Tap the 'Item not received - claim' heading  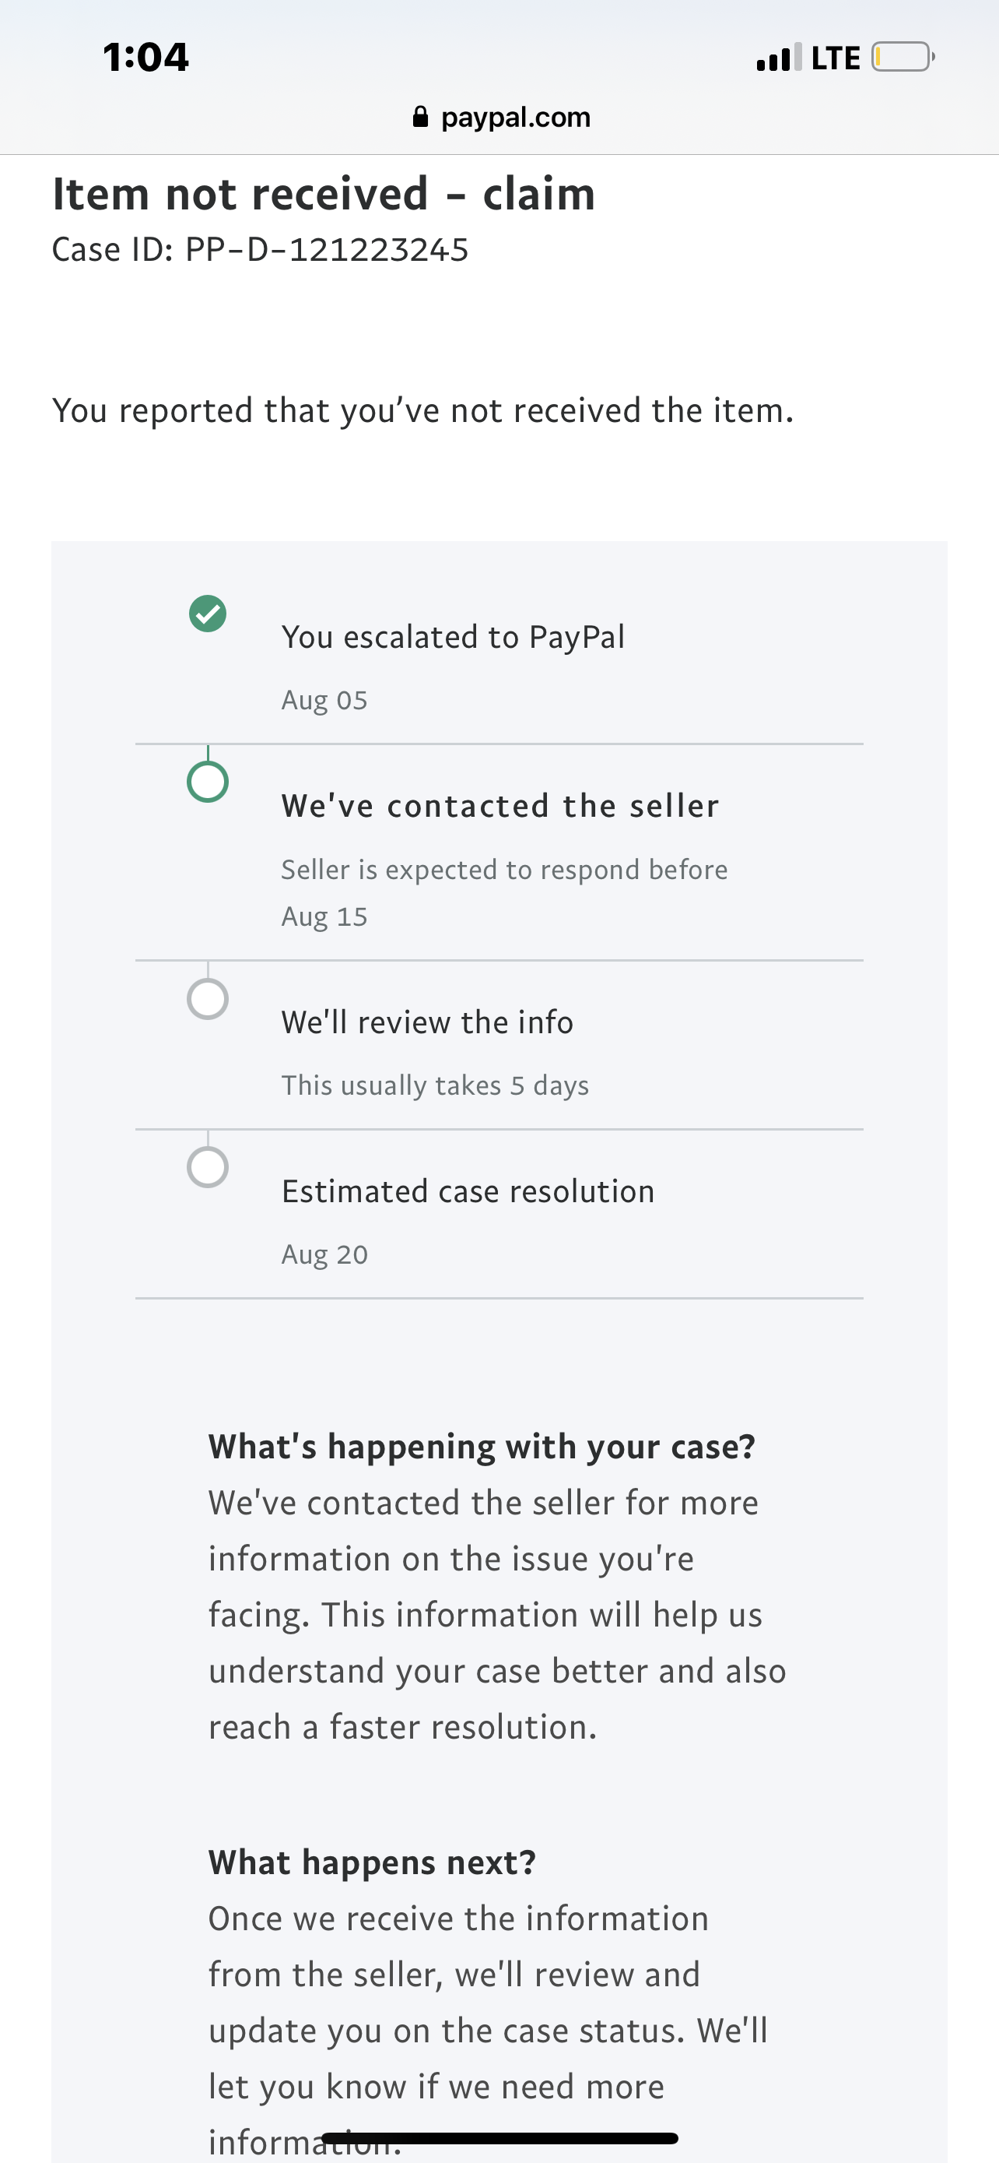click(x=324, y=193)
